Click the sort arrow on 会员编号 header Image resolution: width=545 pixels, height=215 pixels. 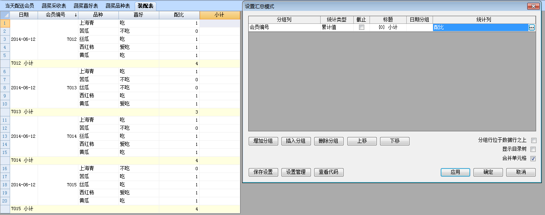[x=76, y=15]
